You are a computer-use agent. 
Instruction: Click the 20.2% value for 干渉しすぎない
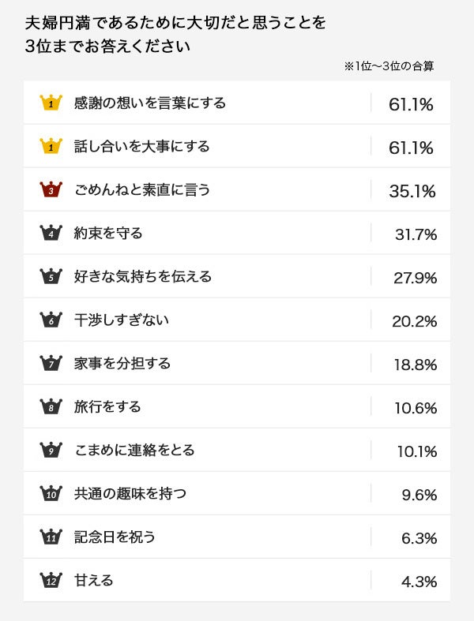coord(414,320)
